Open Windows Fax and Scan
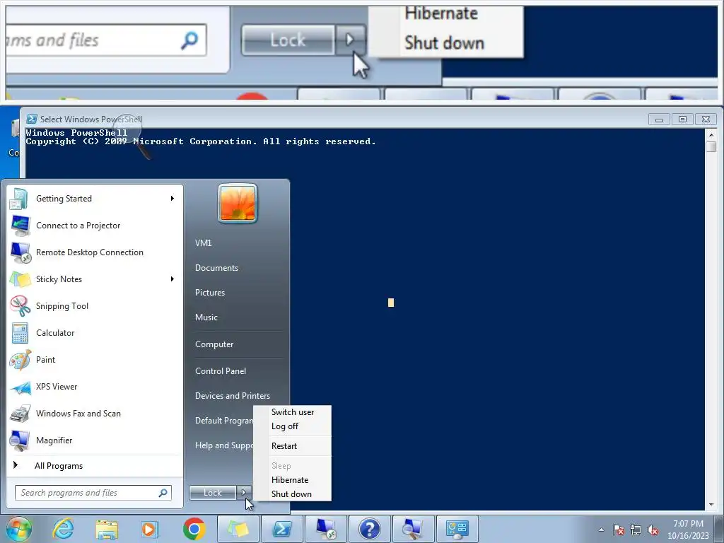This screenshot has width=724, height=543. [95, 413]
